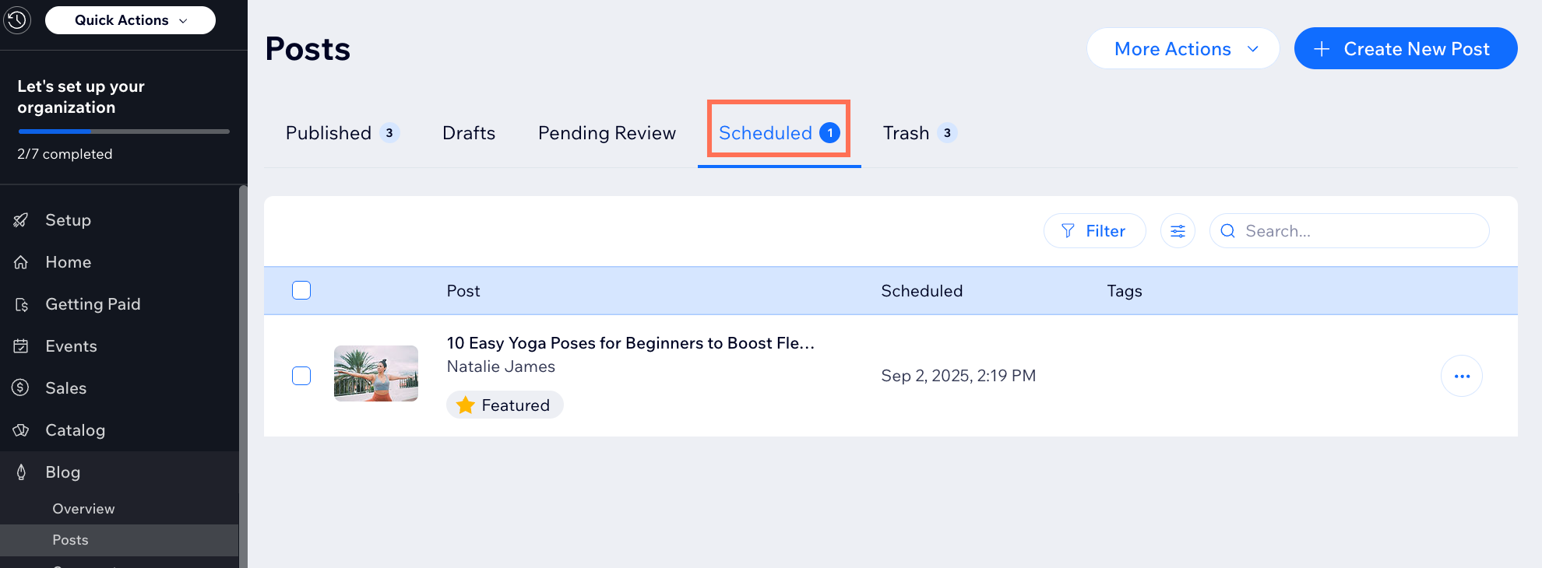Click the Catalog icon in sidebar

[x=21, y=430]
